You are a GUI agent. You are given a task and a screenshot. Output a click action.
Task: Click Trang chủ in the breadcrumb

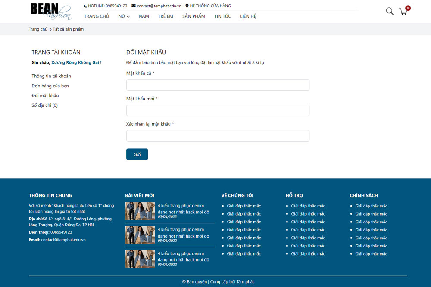[38, 29]
